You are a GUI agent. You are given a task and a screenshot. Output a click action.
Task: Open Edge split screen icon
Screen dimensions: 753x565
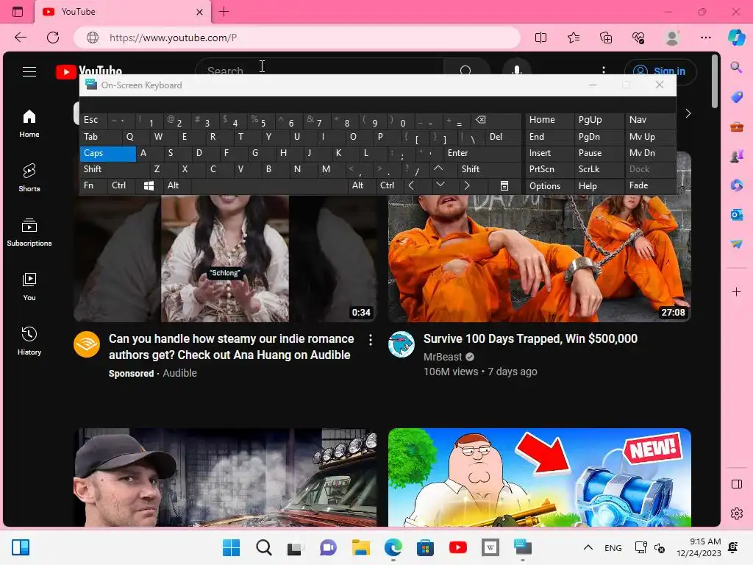point(540,38)
